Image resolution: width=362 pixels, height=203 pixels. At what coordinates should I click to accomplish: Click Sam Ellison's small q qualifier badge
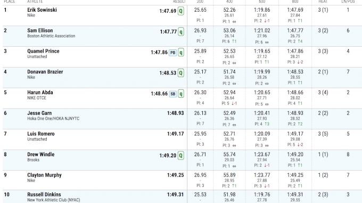[181, 32]
